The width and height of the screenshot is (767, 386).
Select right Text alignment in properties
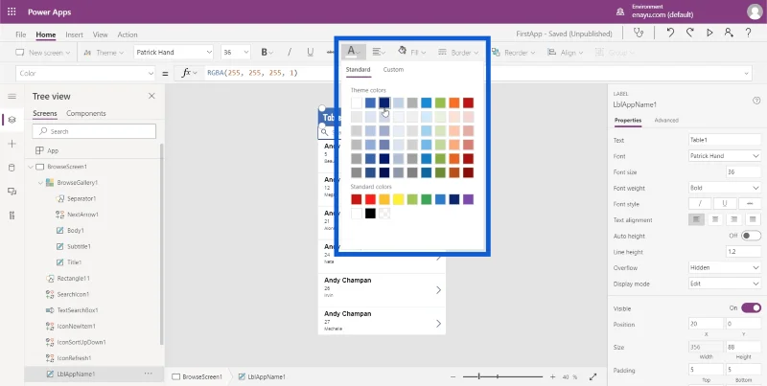(733, 220)
